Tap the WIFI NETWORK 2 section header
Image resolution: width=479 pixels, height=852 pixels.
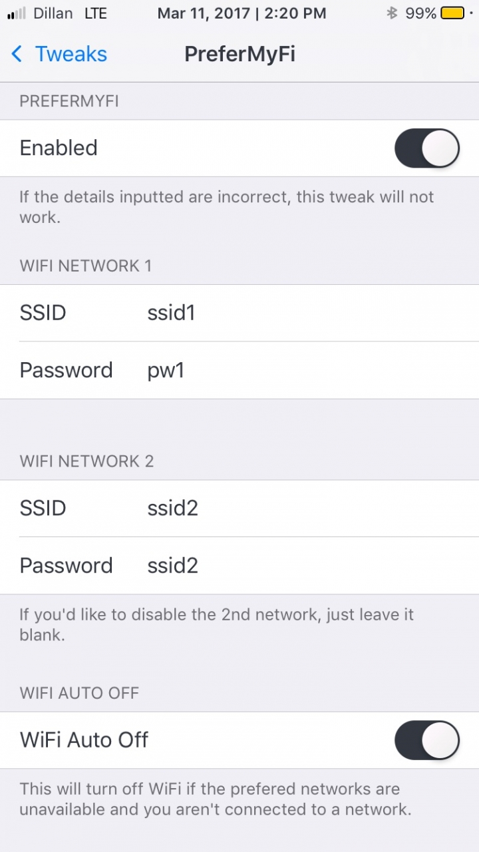click(x=86, y=461)
